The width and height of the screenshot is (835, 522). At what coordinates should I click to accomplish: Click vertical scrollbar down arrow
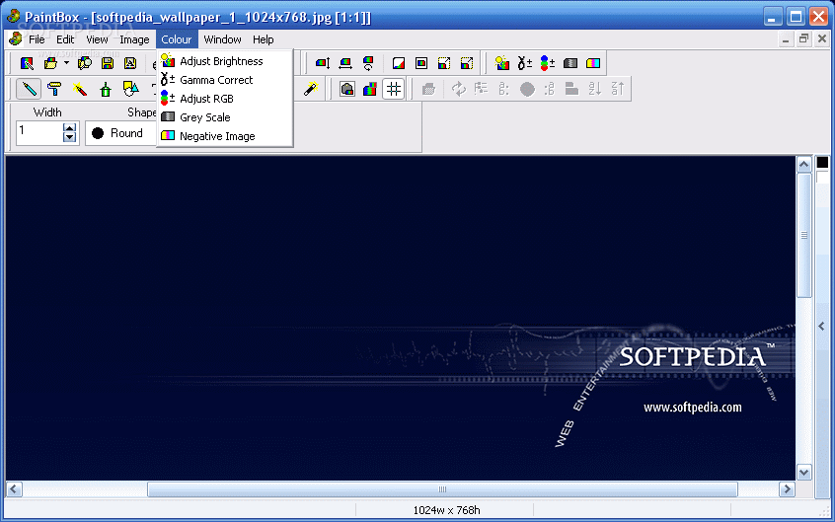pyautogui.click(x=804, y=472)
